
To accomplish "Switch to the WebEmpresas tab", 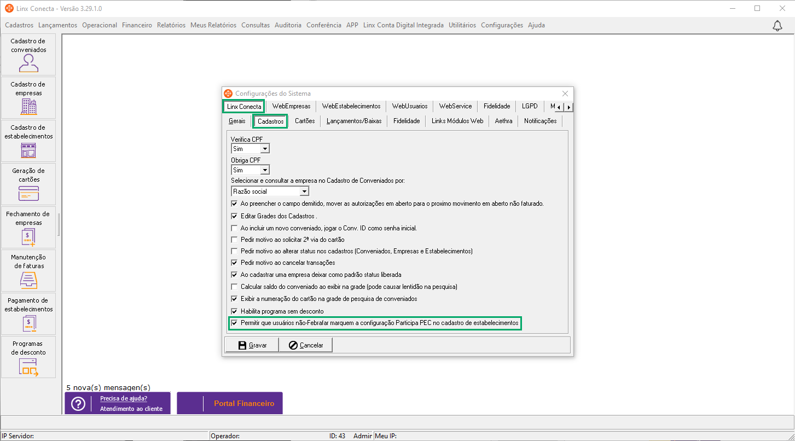I will (291, 106).
